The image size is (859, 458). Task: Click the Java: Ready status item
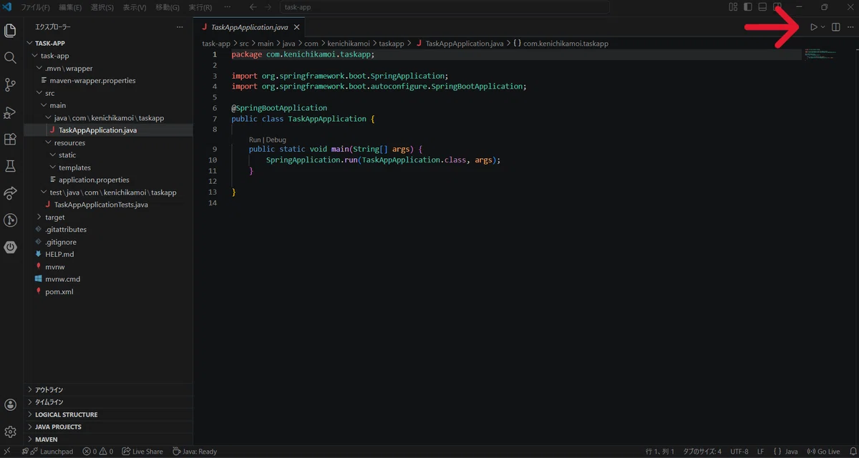195,452
